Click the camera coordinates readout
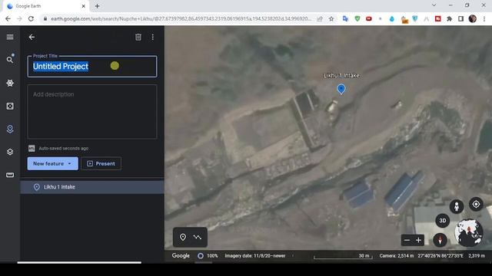492x276 pixels. point(432,255)
